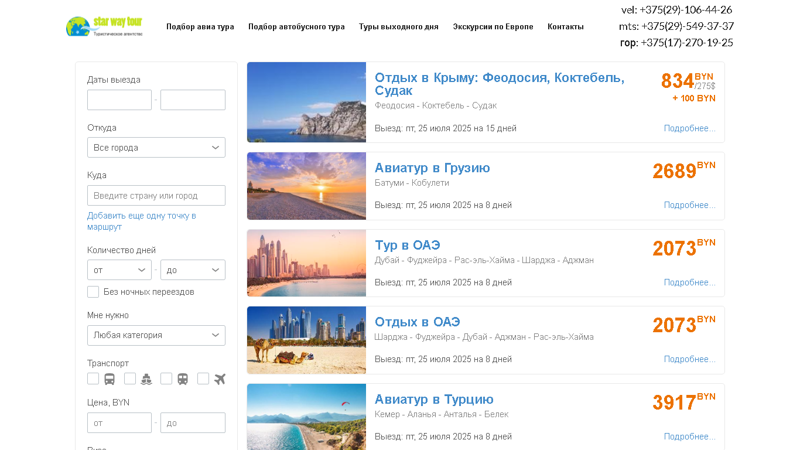This screenshot has height=450, width=800.
Task: Open 'Авиатур в Грузию' title link
Action: click(x=432, y=168)
